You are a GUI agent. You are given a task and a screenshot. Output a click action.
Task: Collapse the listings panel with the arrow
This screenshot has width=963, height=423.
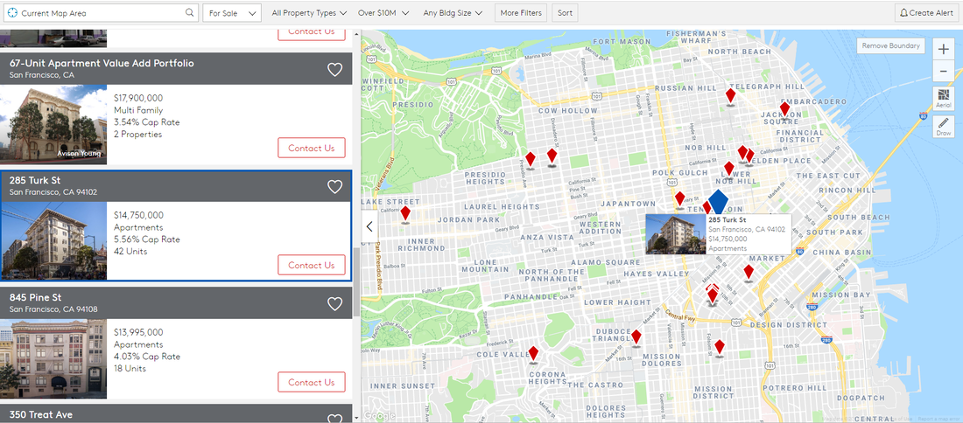pos(369,226)
